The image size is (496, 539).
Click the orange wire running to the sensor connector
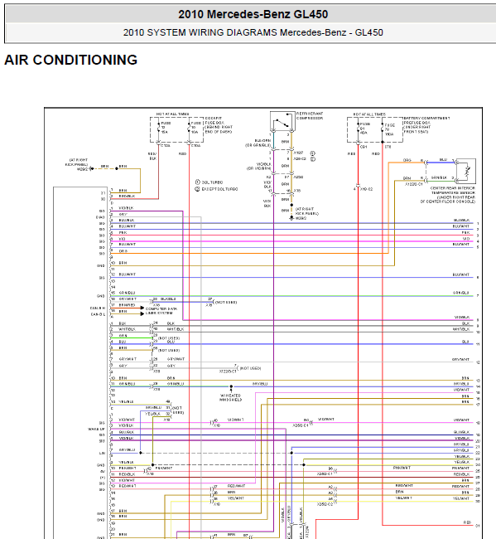[388, 206]
